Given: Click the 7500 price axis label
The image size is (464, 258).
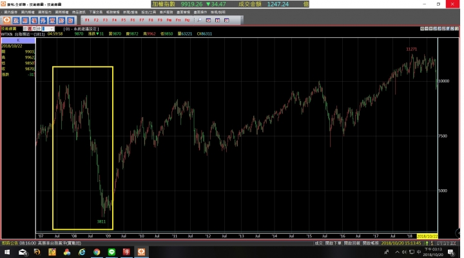Looking at the screenshot, I should (443, 136).
